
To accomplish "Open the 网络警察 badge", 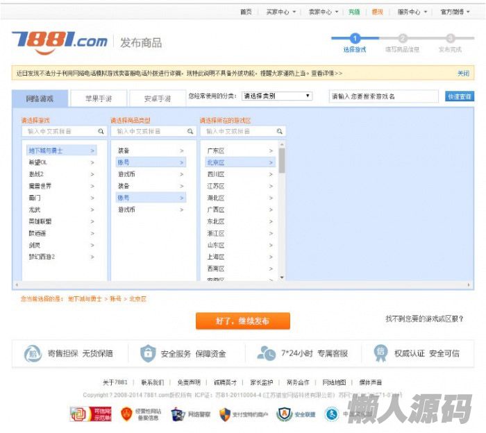I will [191, 414].
